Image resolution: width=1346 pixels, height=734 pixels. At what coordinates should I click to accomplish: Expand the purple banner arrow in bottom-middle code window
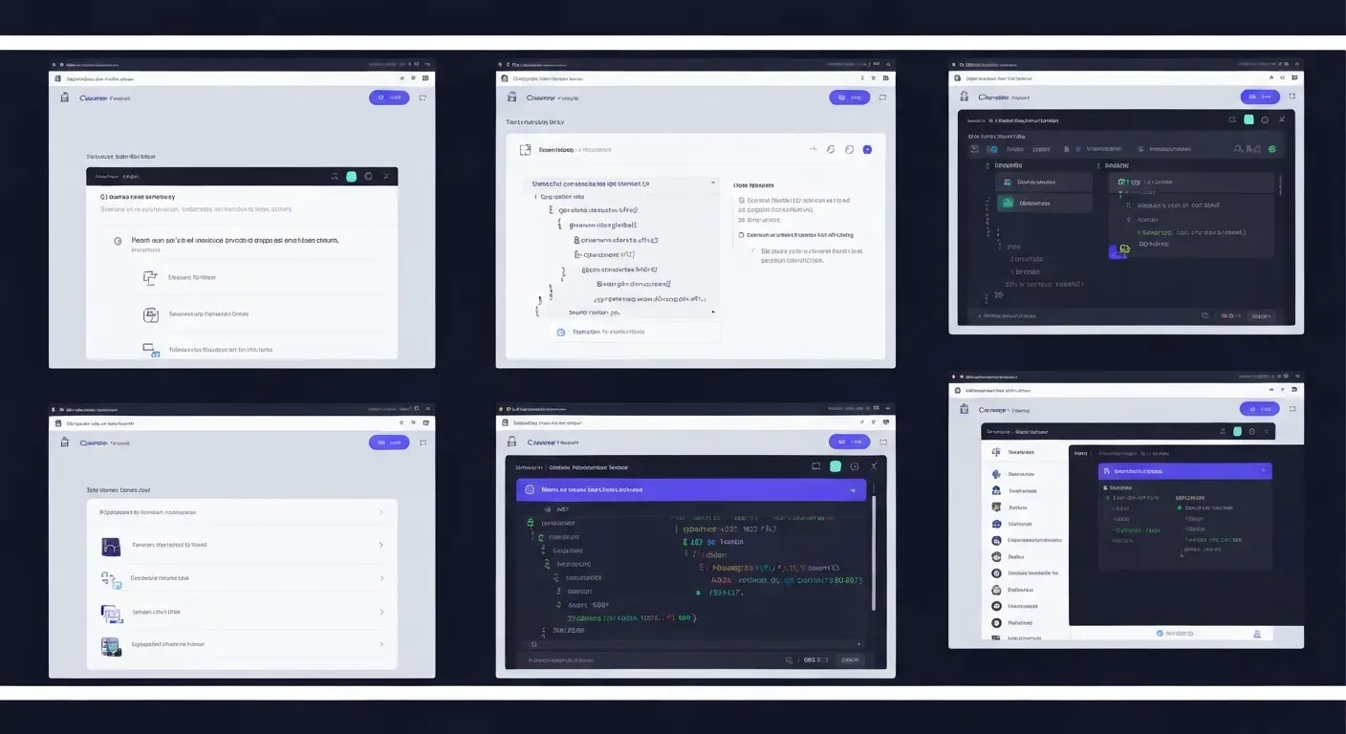[852, 489]
